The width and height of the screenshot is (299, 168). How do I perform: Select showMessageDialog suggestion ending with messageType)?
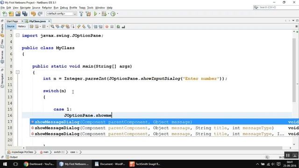tap(164, 128)
